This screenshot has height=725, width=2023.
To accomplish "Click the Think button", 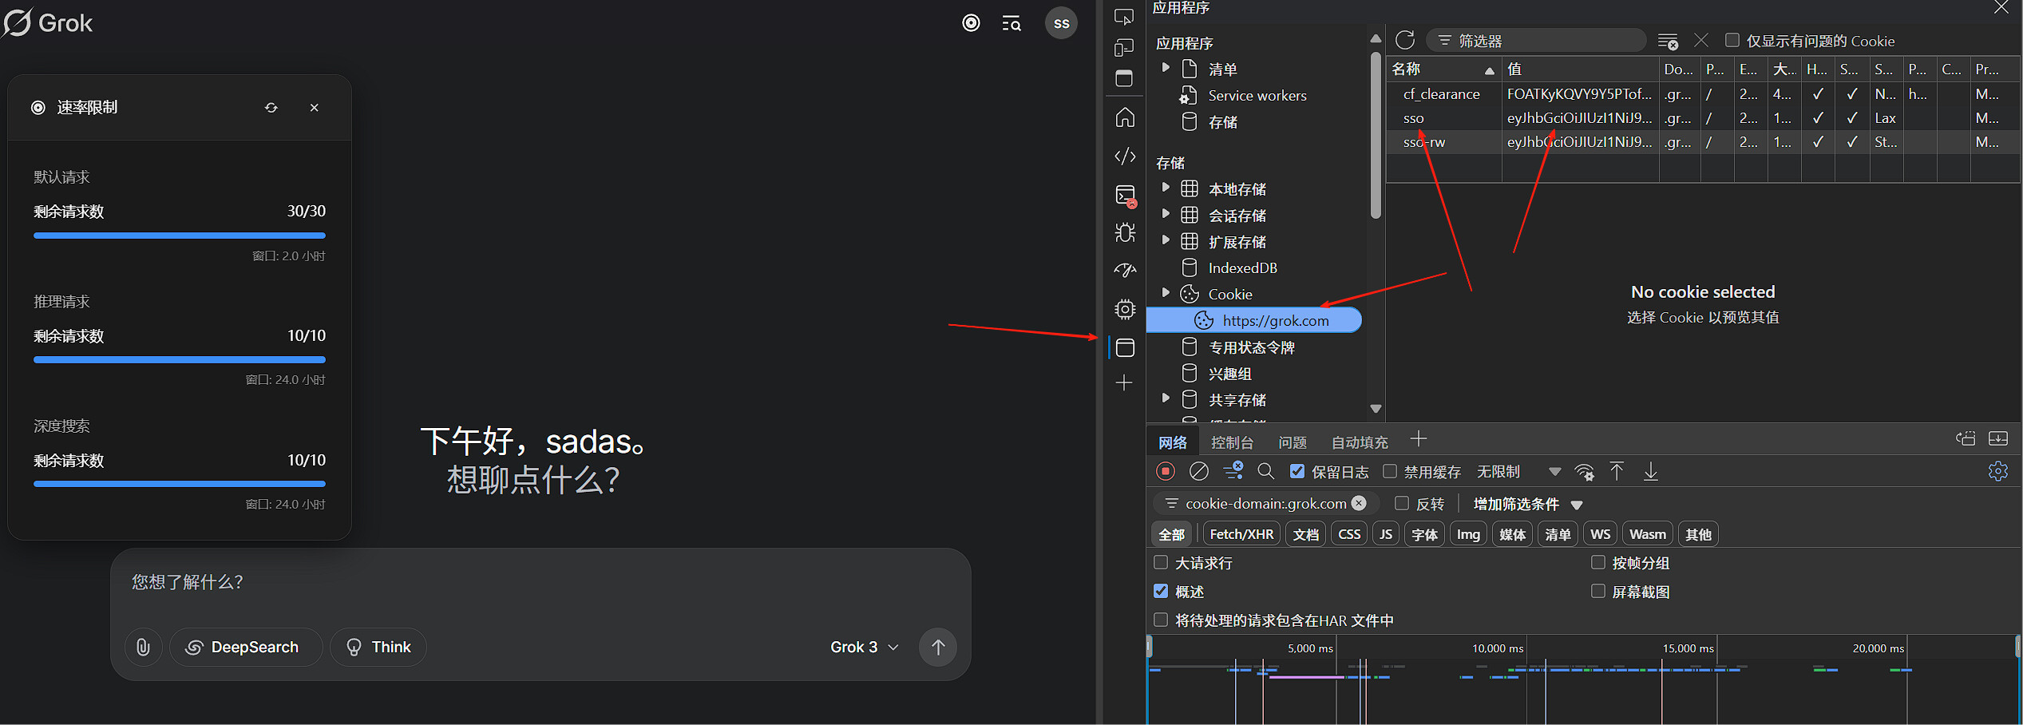I will [378, 647].
